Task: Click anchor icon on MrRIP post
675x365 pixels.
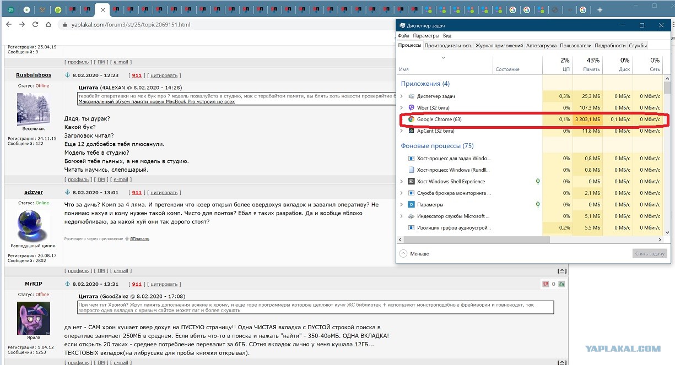Action: pos(68,284)
